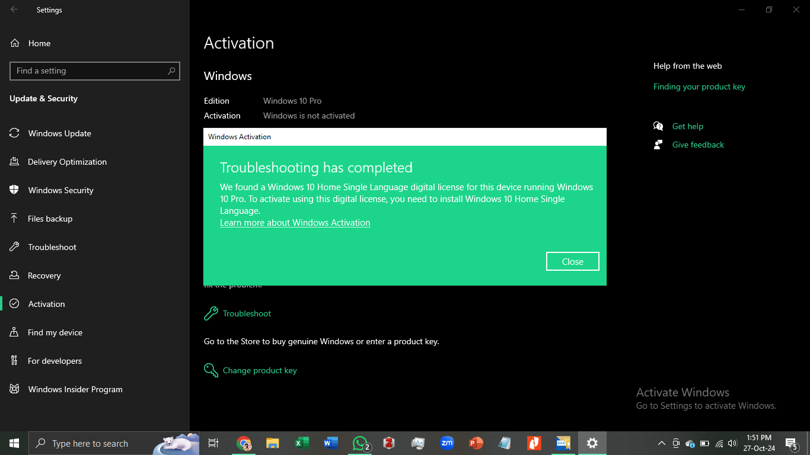This screenshot has height=455, width=810.
Task: Open Troubleshoot page from sidebar
Action: pos(95,247)
